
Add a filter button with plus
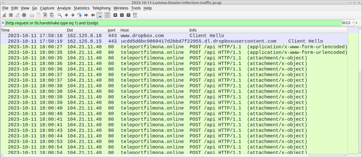pyautogui.click(x=357, y=23)
